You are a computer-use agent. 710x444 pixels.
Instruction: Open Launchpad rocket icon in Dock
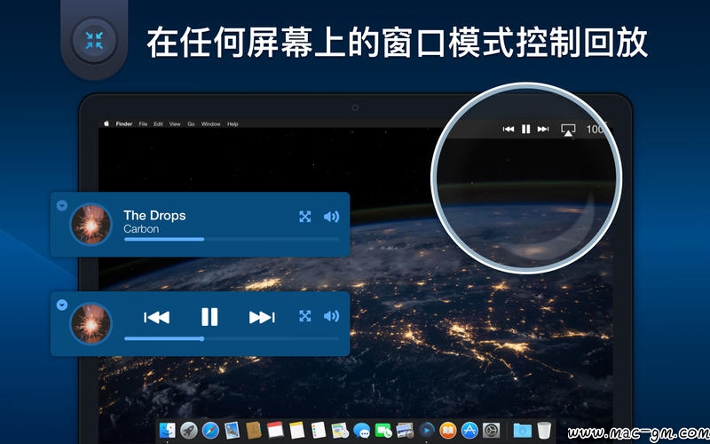pos(189,430)
